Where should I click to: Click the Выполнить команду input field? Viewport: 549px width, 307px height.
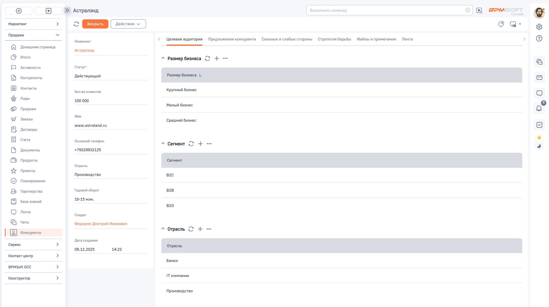pos(386,10)
